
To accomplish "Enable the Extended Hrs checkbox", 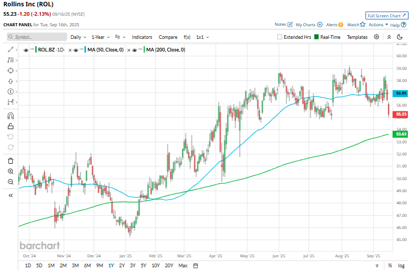I will point(279,37).
